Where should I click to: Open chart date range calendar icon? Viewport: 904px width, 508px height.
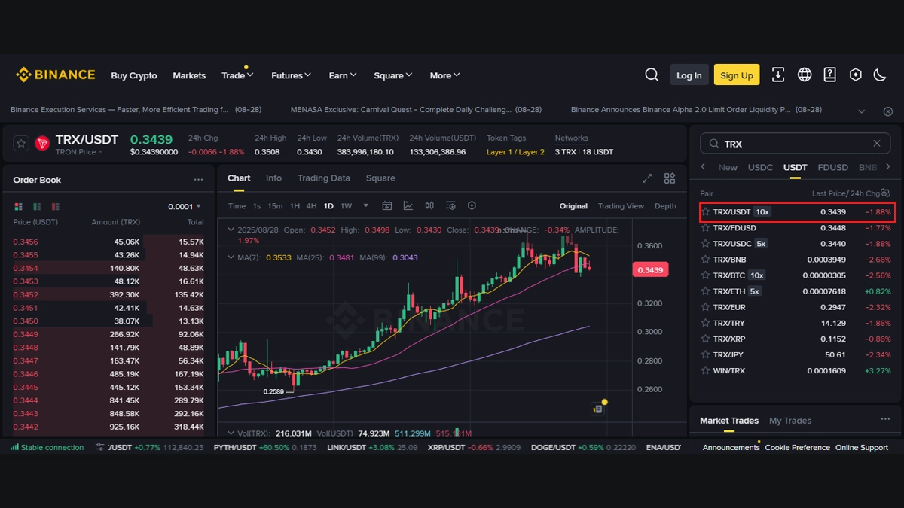pyautogui.click(x=387, y=205)
